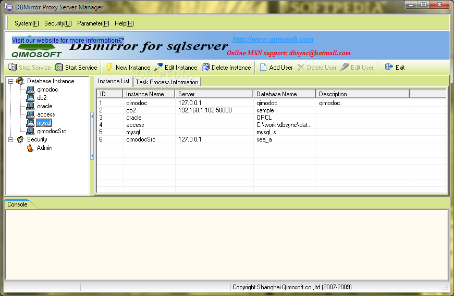Image resolution: width=454 pixels, height=296 pixels.
Task: Select access in the instance tree
Action: coord(46,114)
